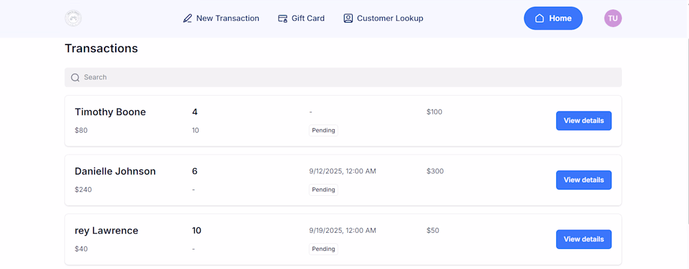The image size is (689, 269).
Task: Click the Pending badge for Timothy Boone
Action: pos(323,131)
